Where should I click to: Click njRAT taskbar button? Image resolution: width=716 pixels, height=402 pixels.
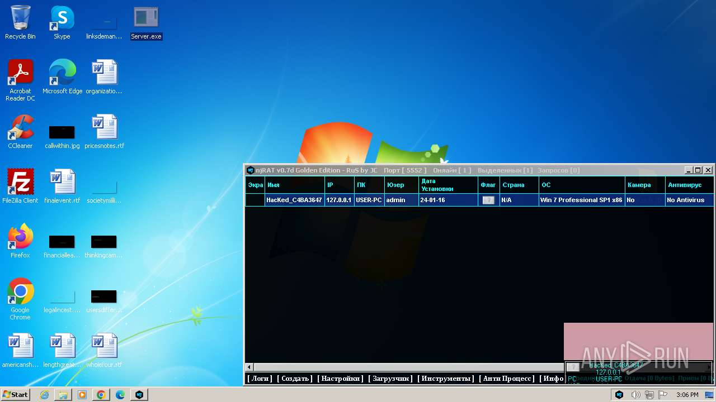pos(139,395)
